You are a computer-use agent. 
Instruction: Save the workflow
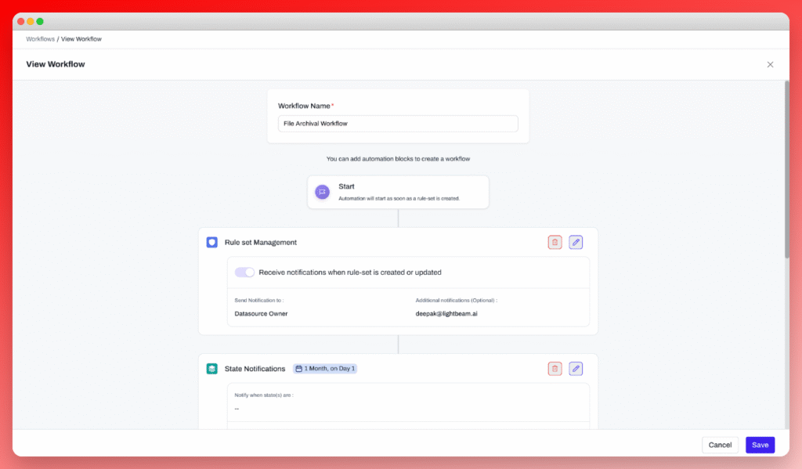(760, 445)
